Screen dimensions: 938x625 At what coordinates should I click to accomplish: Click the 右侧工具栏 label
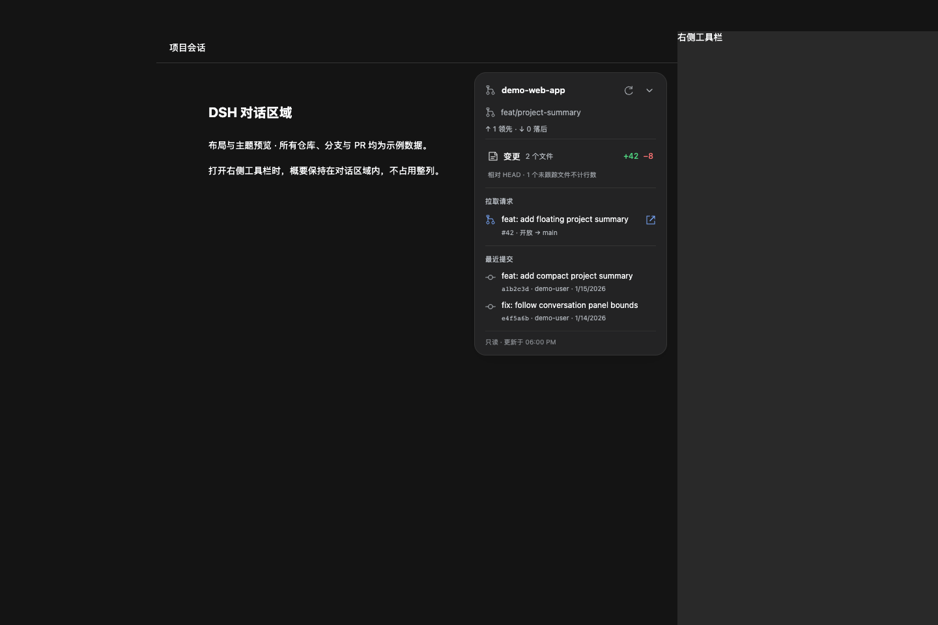[700, 37]
